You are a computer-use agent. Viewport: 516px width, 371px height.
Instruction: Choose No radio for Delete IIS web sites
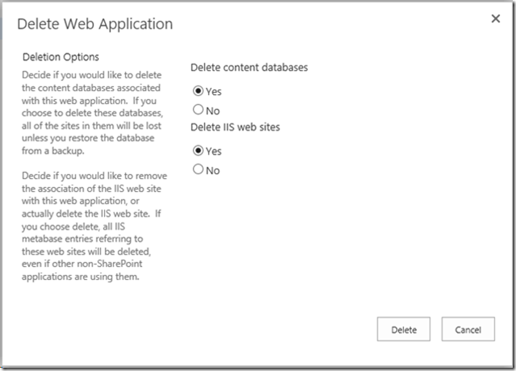coord(197,170)
